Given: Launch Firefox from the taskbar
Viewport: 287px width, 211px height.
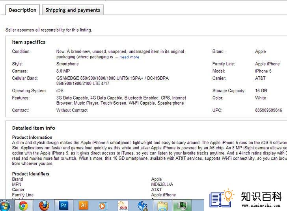Looking at the screenshot, I should [x=44, y=205].
